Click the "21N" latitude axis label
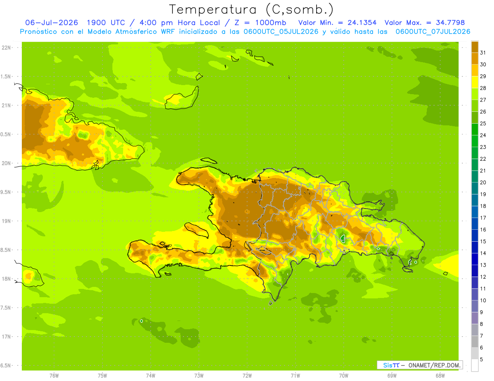 click(x=7, y=105)
